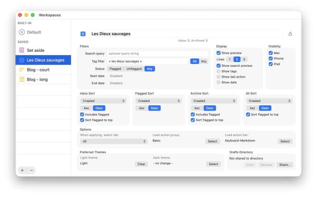Set status filter to Unflagged
The image size is (317, 197).
(x=134, y=69)
